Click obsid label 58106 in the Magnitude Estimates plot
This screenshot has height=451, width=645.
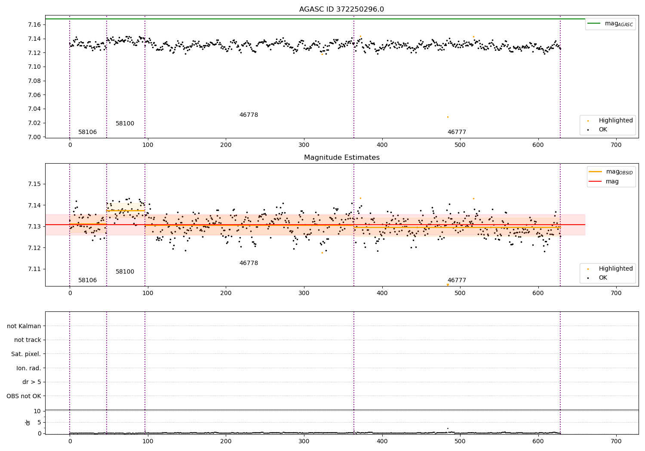pyautogui.click(x=88, y=280)
